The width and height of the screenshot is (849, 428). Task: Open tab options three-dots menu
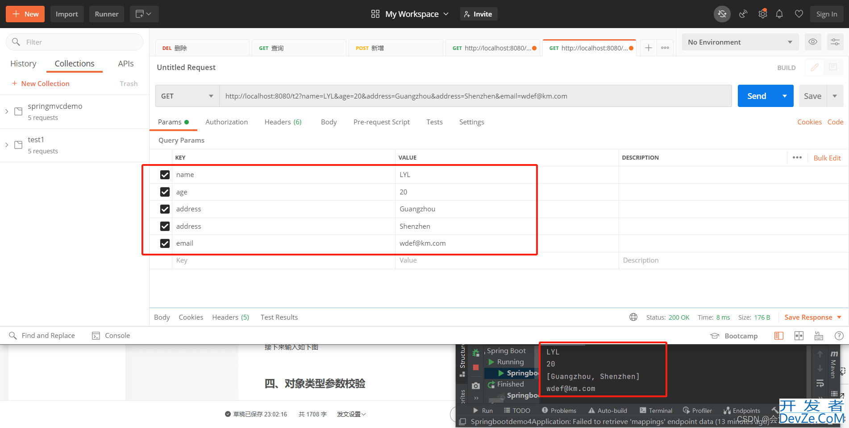click(x=665, y=48)
